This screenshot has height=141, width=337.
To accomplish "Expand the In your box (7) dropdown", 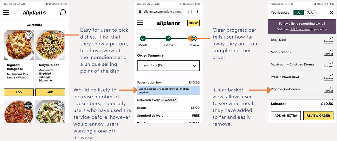I will (x=168, y=65).
